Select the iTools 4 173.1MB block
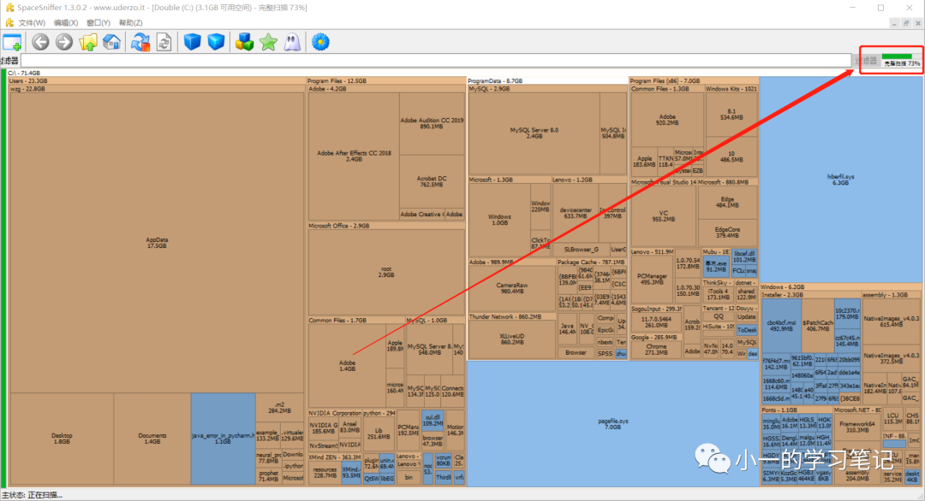The image size is (925, 501). point(718,294)
